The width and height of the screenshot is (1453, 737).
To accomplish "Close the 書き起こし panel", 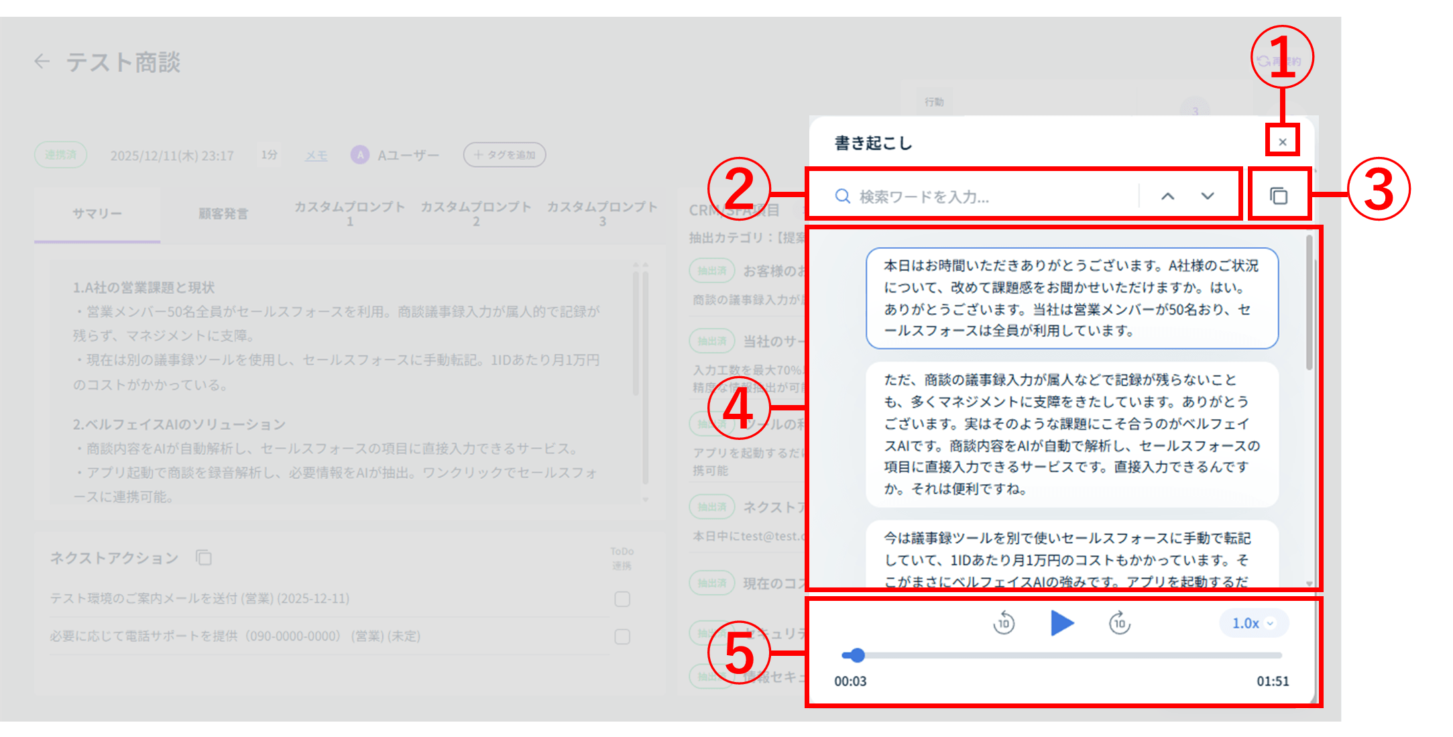I will (x=1282, y=141).
